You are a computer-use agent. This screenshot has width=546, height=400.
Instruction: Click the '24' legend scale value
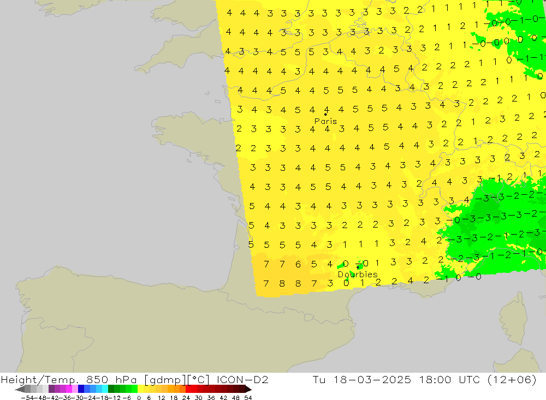point(186,398)
